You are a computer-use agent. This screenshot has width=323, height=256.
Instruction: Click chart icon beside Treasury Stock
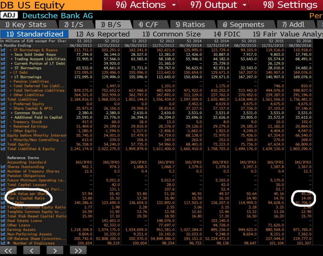(3, 122)
